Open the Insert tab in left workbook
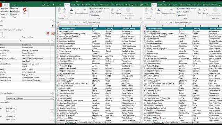The image size is (222, 125). pos(73,5)
